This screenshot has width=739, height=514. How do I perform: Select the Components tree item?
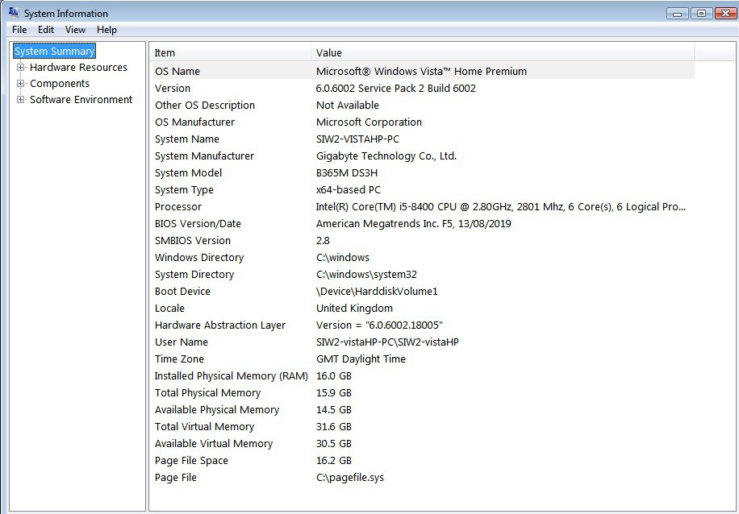tap(60, 83)
